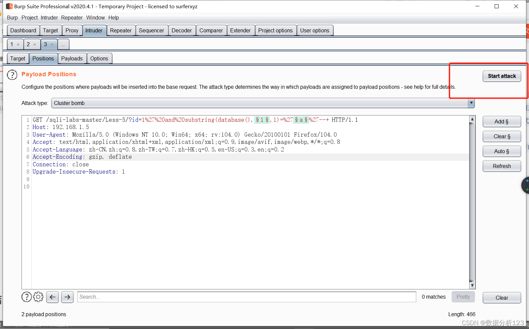Open the Payloads sub-tab

[x=72, y=58]
